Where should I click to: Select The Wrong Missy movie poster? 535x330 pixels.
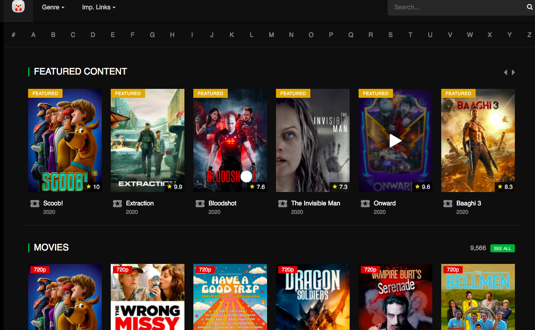tap(147, 297)
